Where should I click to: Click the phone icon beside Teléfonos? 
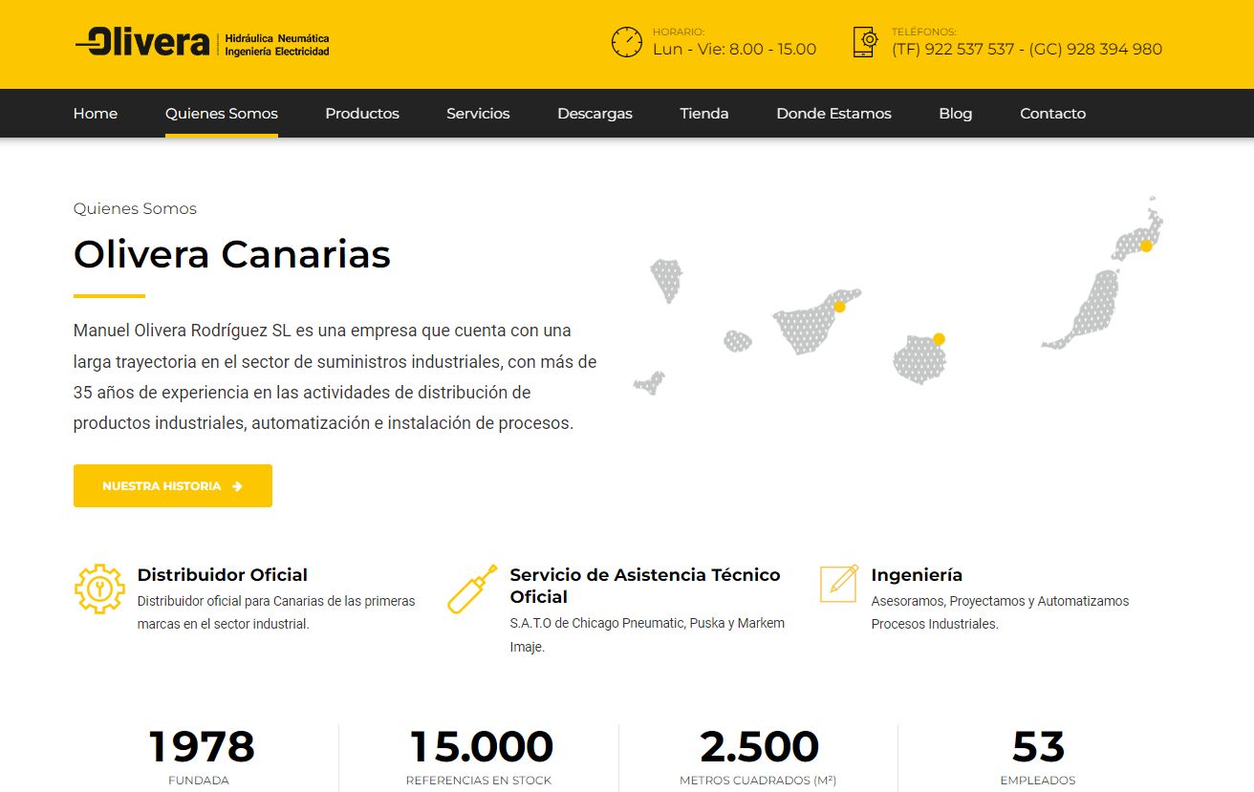tap(865, 42)
